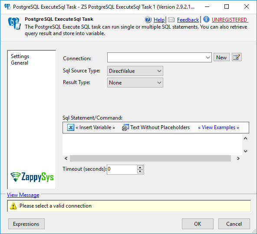This screenshot has width=257, height=234.
Task: Click the ZappySys logo
Action: (32, 177)
